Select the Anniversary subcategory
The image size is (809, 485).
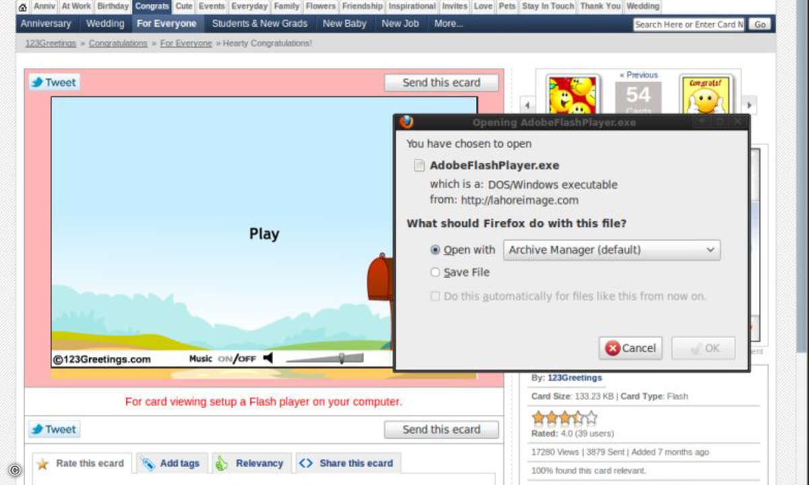pos(46,24)
